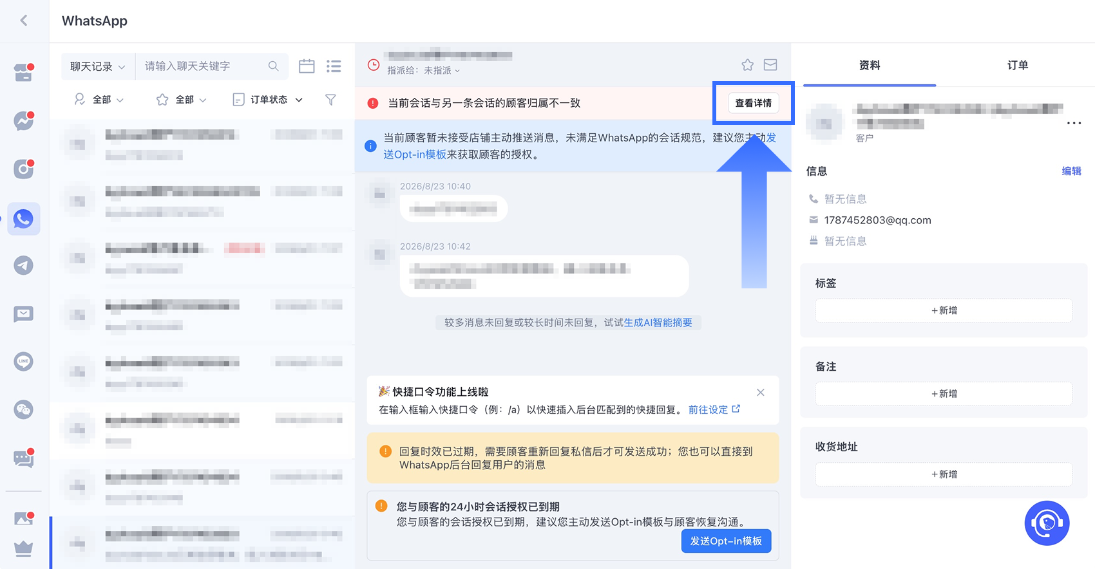
Task: Open the Telegram channel in sidebar
Action: click(24, 265)
